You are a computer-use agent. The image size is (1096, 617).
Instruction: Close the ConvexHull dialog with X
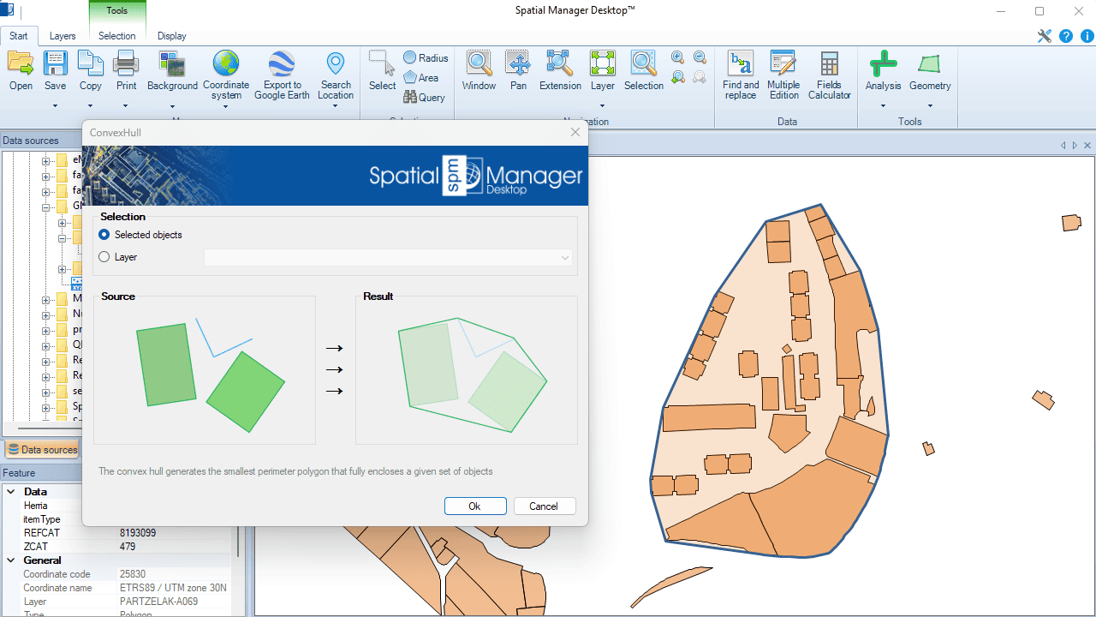coord(575,132)
